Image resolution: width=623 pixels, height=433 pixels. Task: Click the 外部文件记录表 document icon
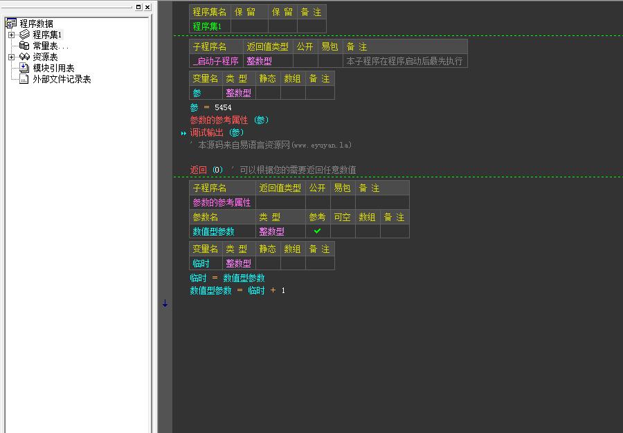click(x=24, y=79)
